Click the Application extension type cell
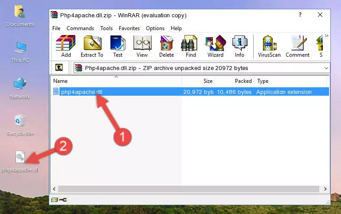341x214 pixels. point(284,92)
